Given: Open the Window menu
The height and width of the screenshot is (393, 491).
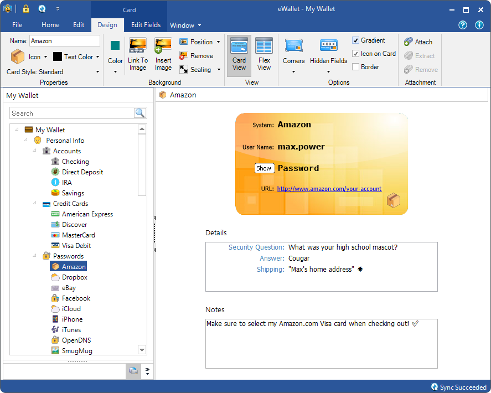Looking at the screenshot, I should [185, 25].
